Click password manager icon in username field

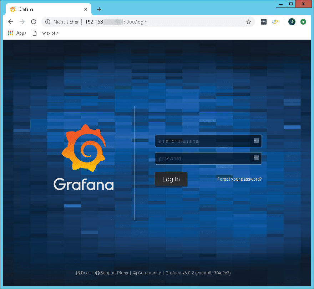(256, 141)
